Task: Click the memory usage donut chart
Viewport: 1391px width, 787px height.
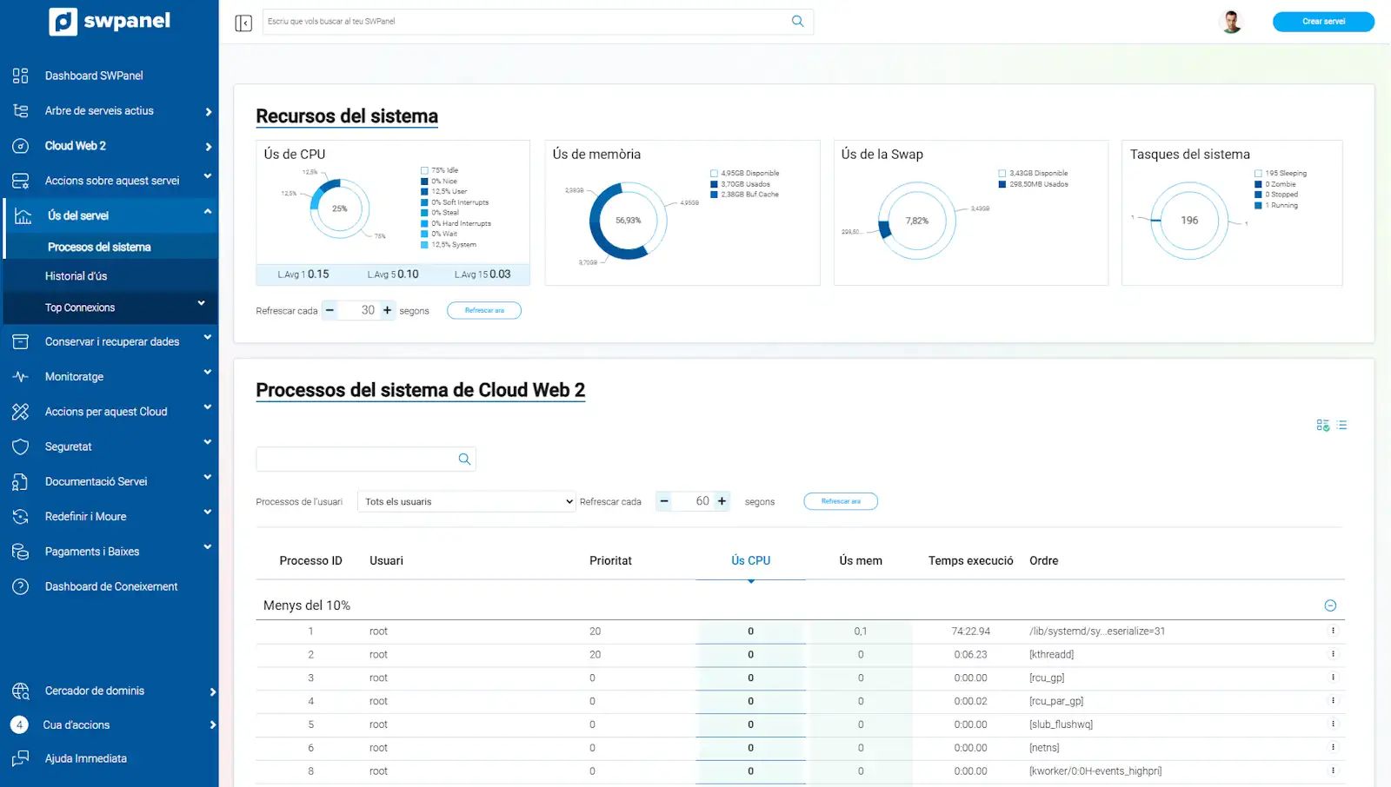Action: 628,221
